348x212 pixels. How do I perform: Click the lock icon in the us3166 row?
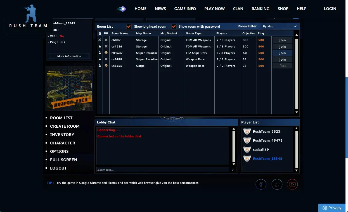point(100,66)
